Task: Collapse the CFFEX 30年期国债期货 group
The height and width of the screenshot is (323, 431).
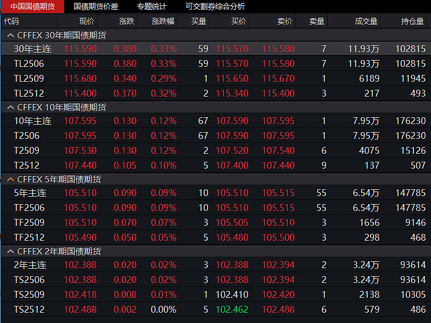Action: point(10,35)
